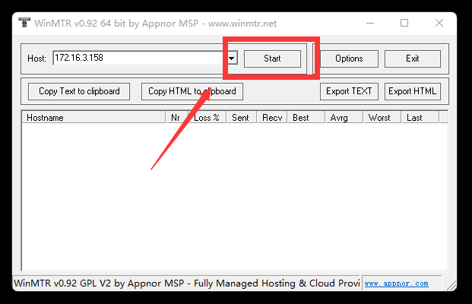Click the Worst column header
The image size is (472, 304).
click(x=382, y=117)
